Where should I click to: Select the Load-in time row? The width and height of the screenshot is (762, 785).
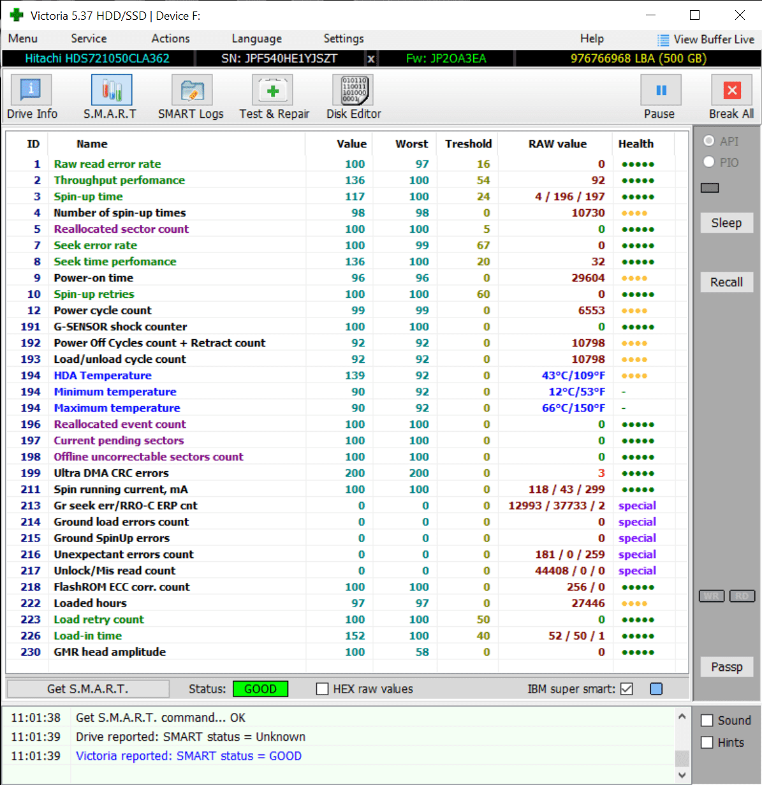tap(347, 636)
